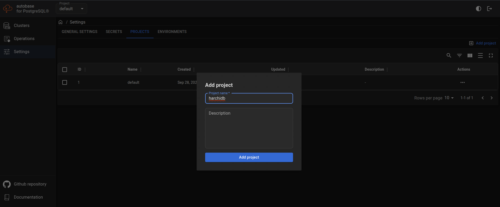Viewport: 500px width, 207px height.
Task: Open the show/hide filters icon
Action: coord(459,55)
